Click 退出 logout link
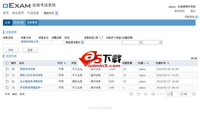Screen dimensions: 200x119 193,11
